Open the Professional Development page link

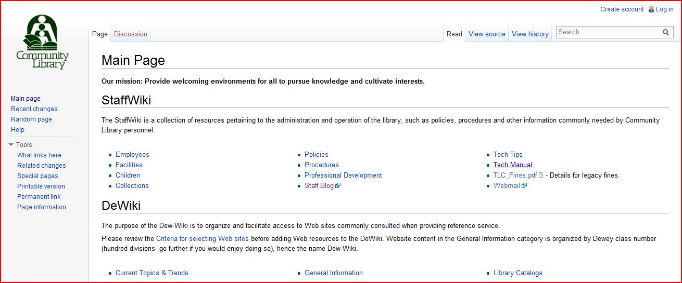343,176
